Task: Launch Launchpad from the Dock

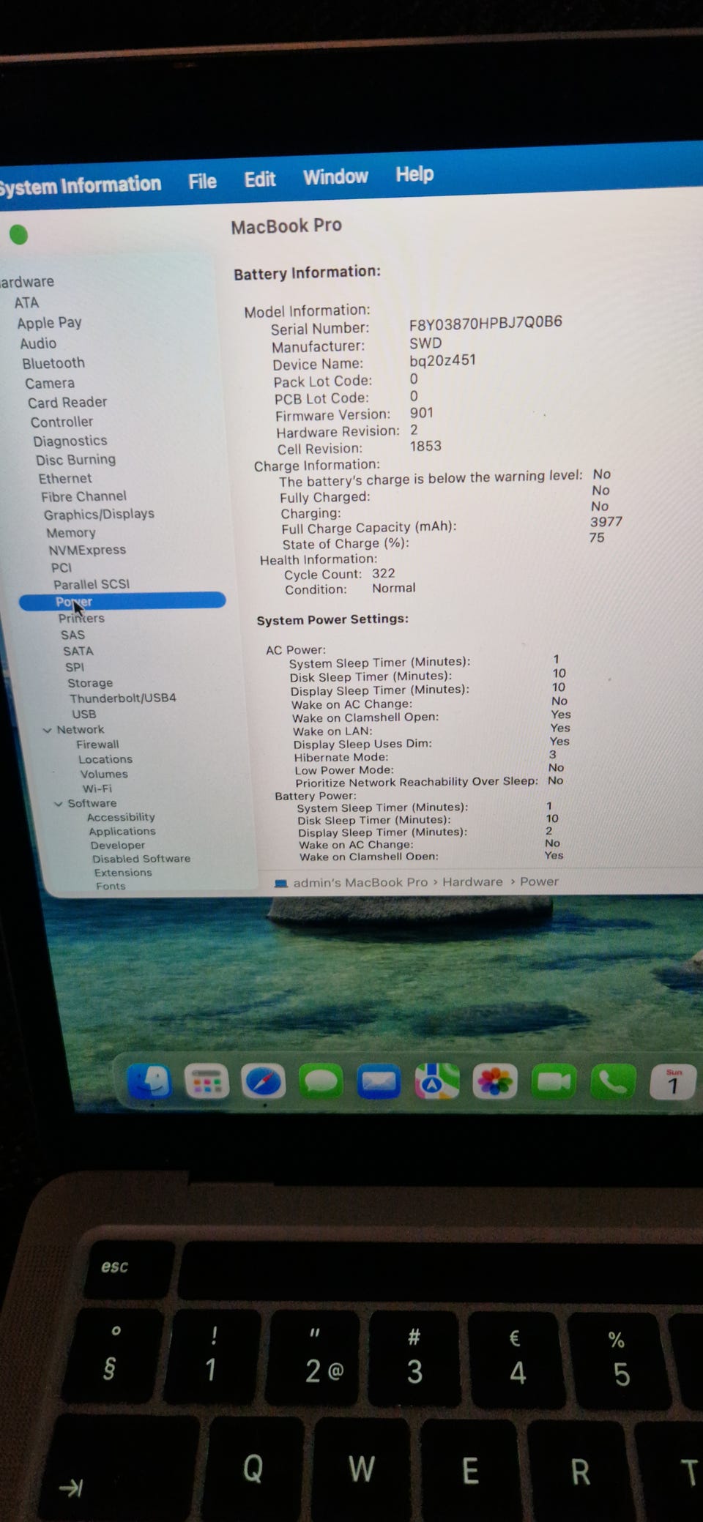Action: coord(207,1082)
